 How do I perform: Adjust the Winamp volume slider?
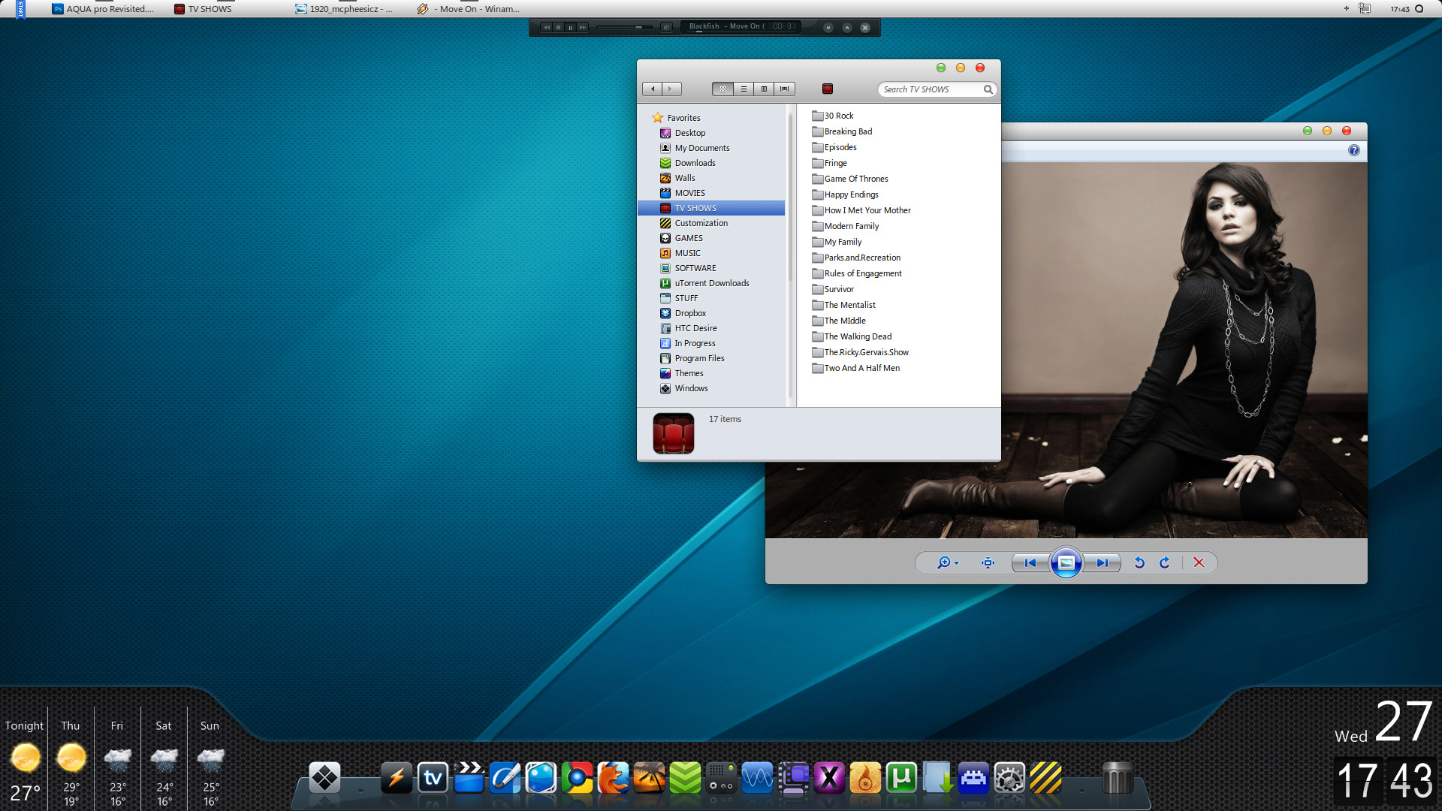pyautogui.click(x=624, y=27)
